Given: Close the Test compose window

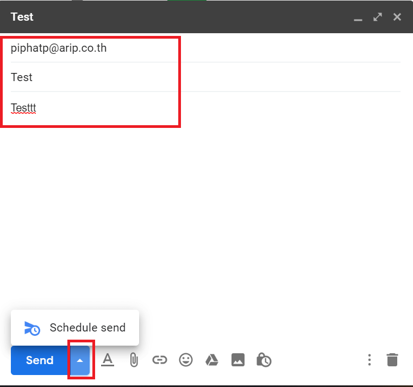Looking at the screenshot, I should (x=397, y=17).
